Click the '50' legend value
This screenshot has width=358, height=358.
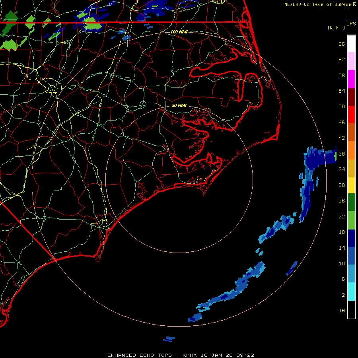point(342,106)
